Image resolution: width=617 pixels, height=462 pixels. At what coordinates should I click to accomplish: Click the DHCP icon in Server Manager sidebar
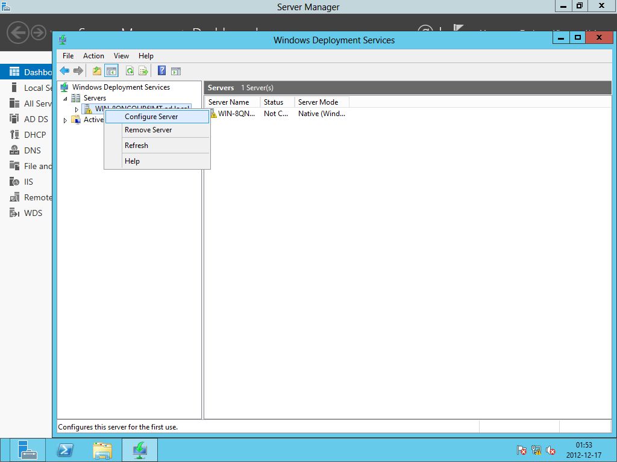[x=14, y=134]
